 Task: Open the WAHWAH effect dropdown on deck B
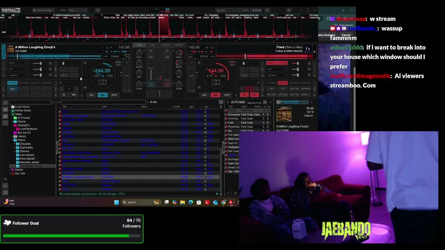click(285, 75)
